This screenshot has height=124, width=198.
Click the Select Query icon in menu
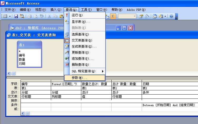pyautogui.click(x=67, y=34)
